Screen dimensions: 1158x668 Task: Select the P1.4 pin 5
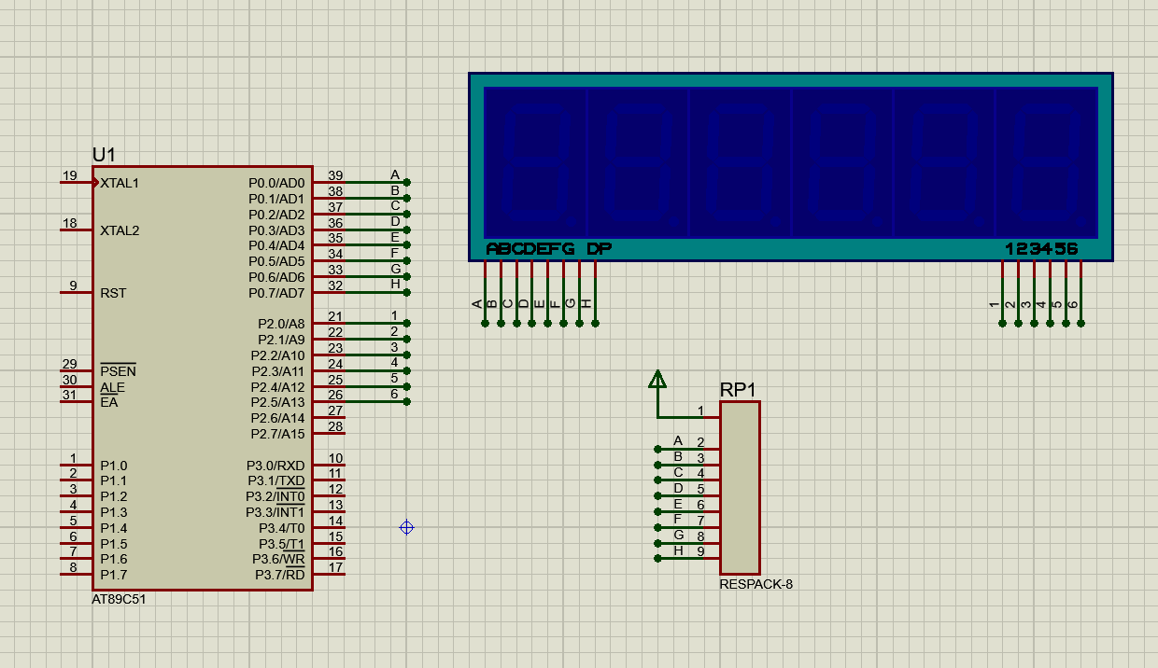point(77,527)
